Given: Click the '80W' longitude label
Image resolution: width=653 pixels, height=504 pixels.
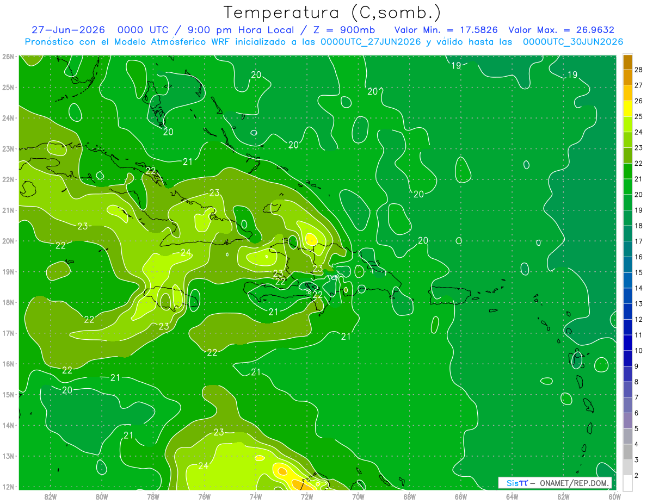Looking at the screenshot, I should click(x=102, y=496).
